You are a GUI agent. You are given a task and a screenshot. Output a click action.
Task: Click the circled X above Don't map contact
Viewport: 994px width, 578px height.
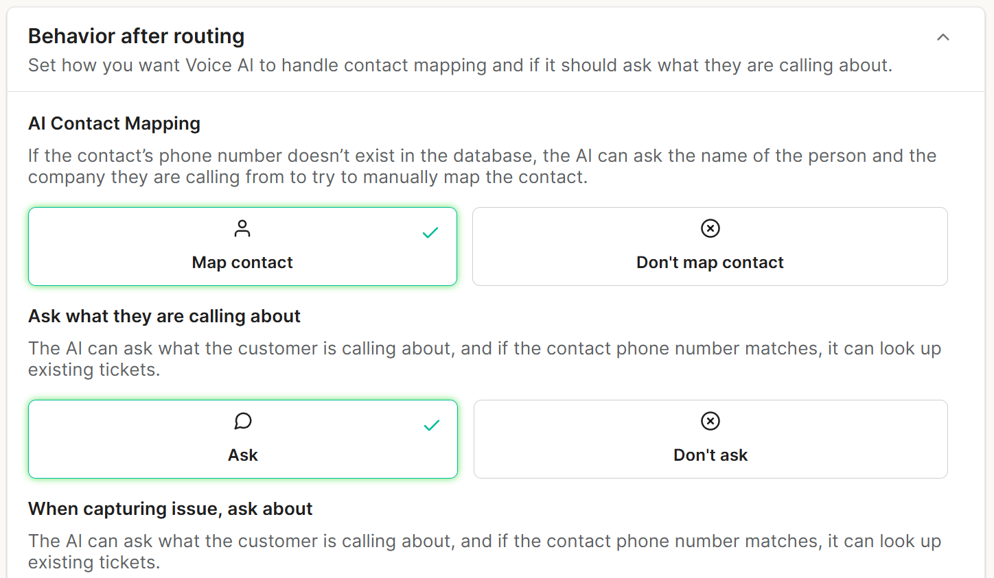[710, 228]
